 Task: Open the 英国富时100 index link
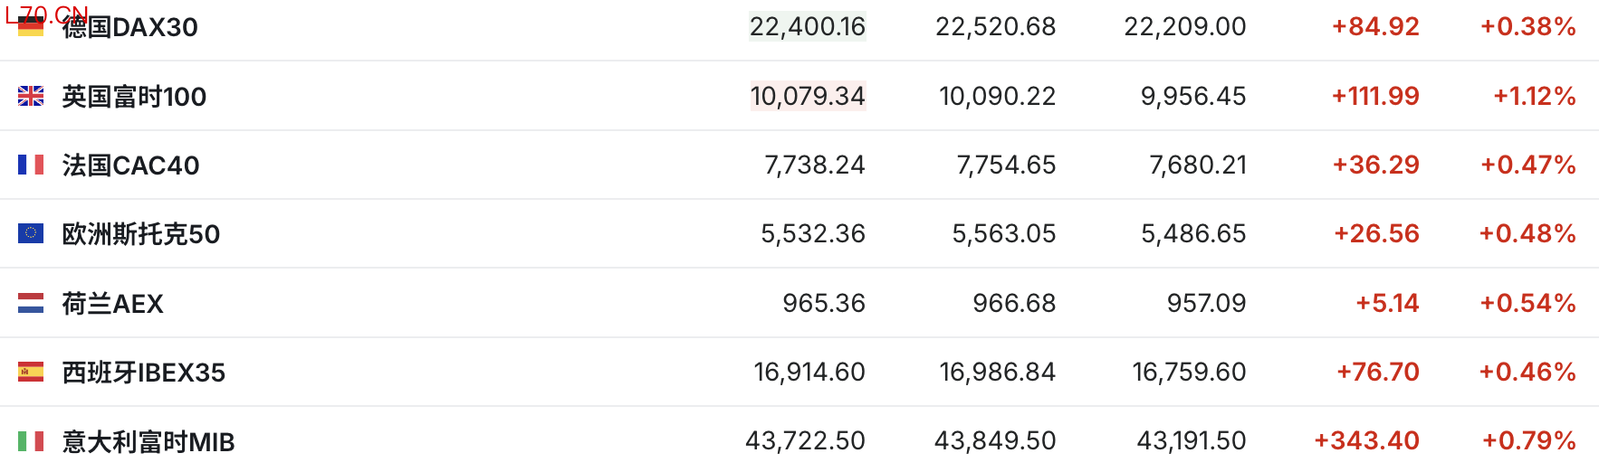[134, 97]
